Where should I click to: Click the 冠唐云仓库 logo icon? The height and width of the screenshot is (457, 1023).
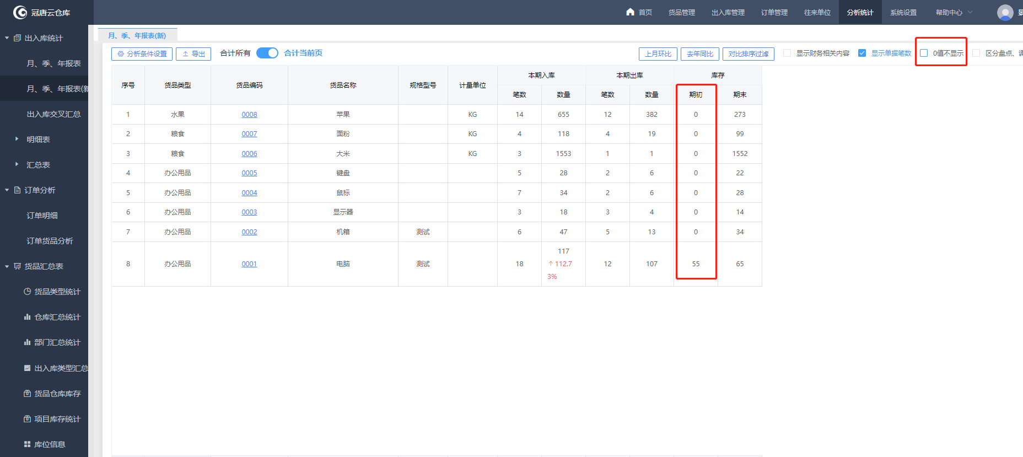tap(20, 12)
